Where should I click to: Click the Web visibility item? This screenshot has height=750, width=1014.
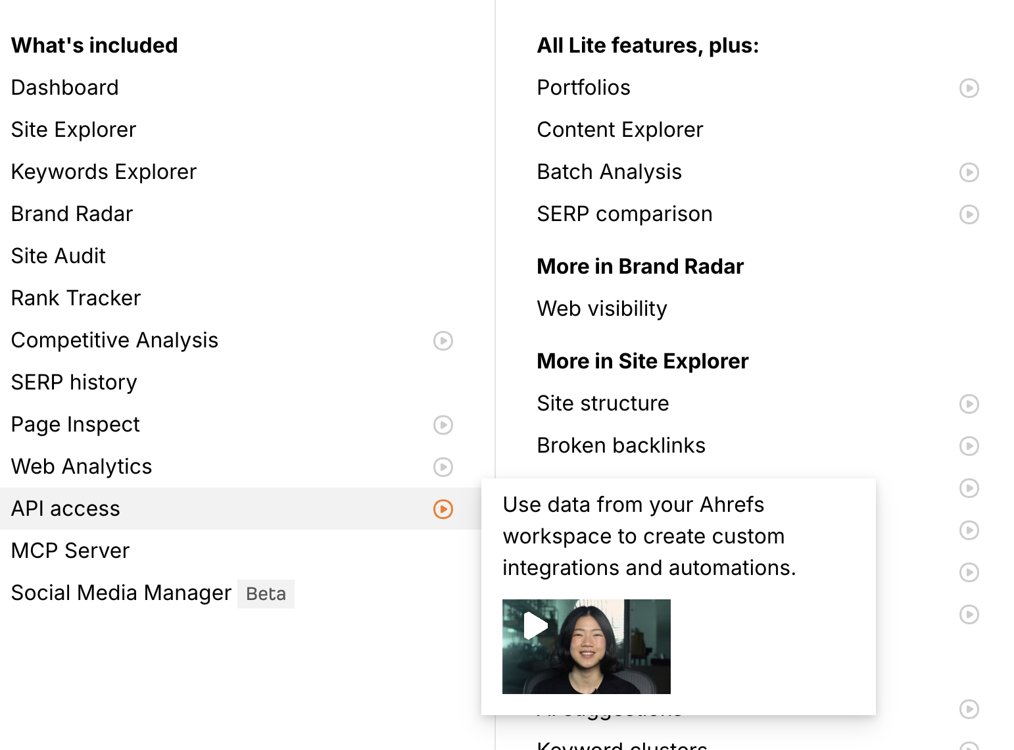point(602,309)
